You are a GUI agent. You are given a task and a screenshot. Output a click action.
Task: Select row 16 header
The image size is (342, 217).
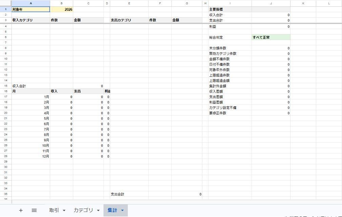[6, 91]
